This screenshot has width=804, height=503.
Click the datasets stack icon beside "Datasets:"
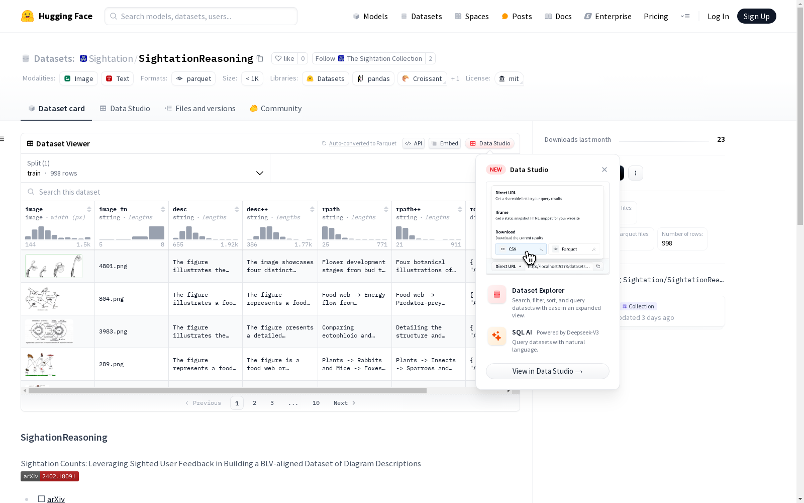coord(26,58)
